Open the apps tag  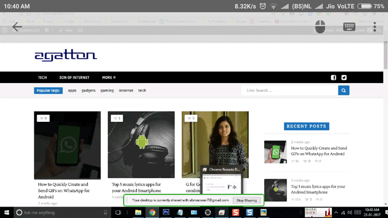72,91
